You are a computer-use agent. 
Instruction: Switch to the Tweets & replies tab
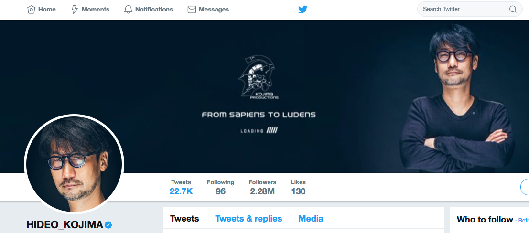coord(248,219)
